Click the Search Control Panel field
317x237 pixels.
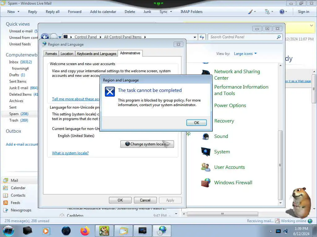(243, 37)
